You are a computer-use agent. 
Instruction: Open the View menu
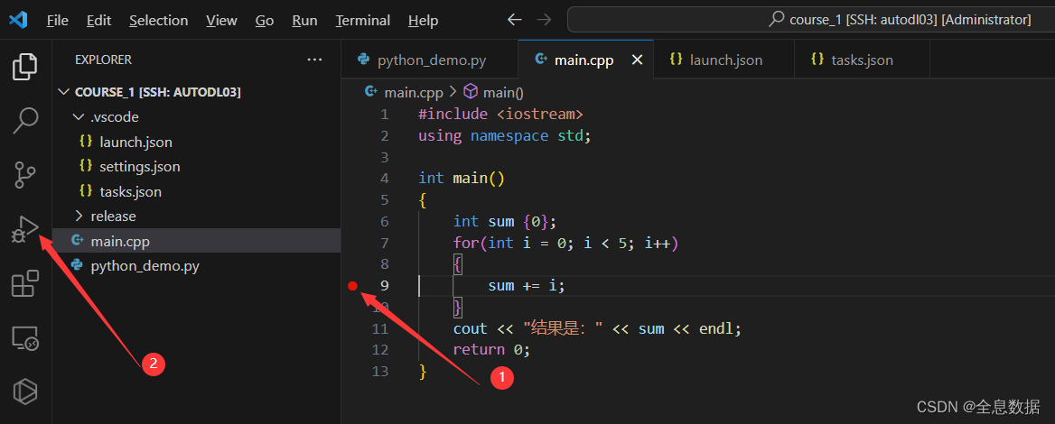click(221, 20)
